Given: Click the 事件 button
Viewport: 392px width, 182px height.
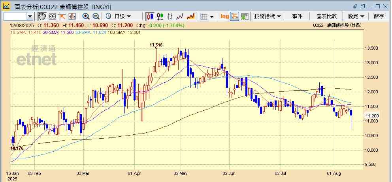Looking at the screenshot, I should click(x=297, y=17).
